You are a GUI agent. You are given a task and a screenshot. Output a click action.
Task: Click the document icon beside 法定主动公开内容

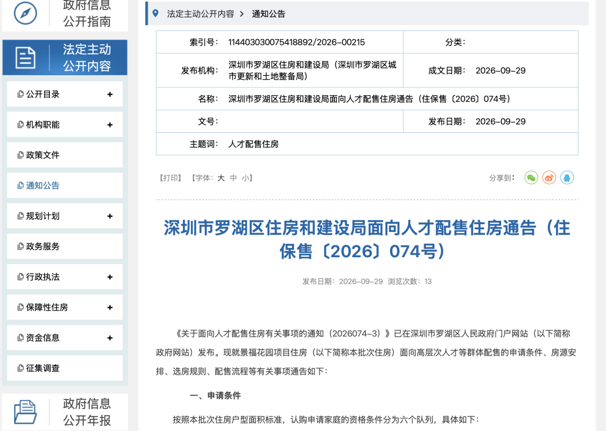(x=25, y=58)
